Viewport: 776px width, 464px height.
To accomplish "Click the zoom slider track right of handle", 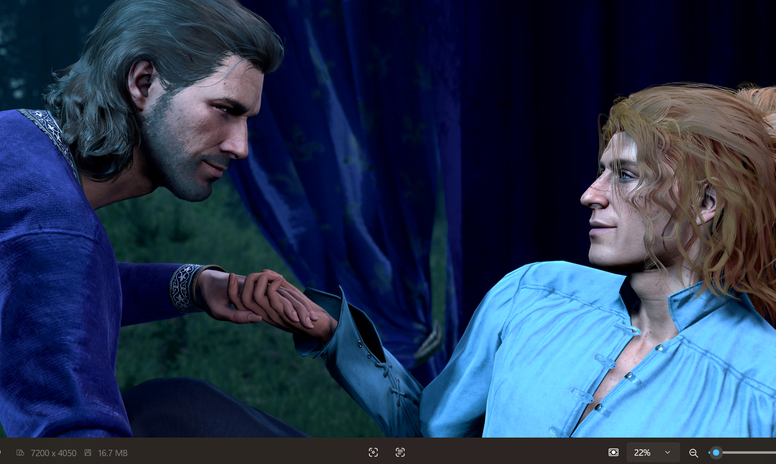I will [x=749, y=452].
